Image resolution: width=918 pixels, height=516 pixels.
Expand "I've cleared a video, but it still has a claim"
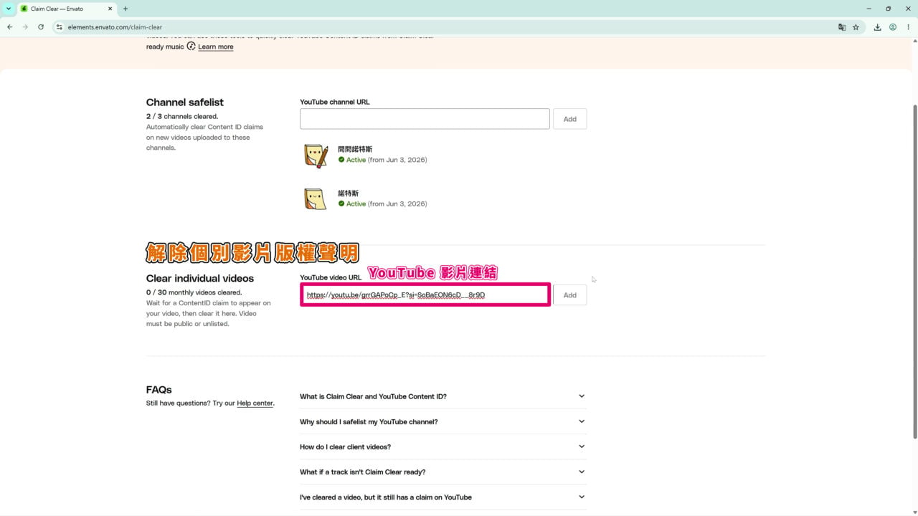pos(443,497)
